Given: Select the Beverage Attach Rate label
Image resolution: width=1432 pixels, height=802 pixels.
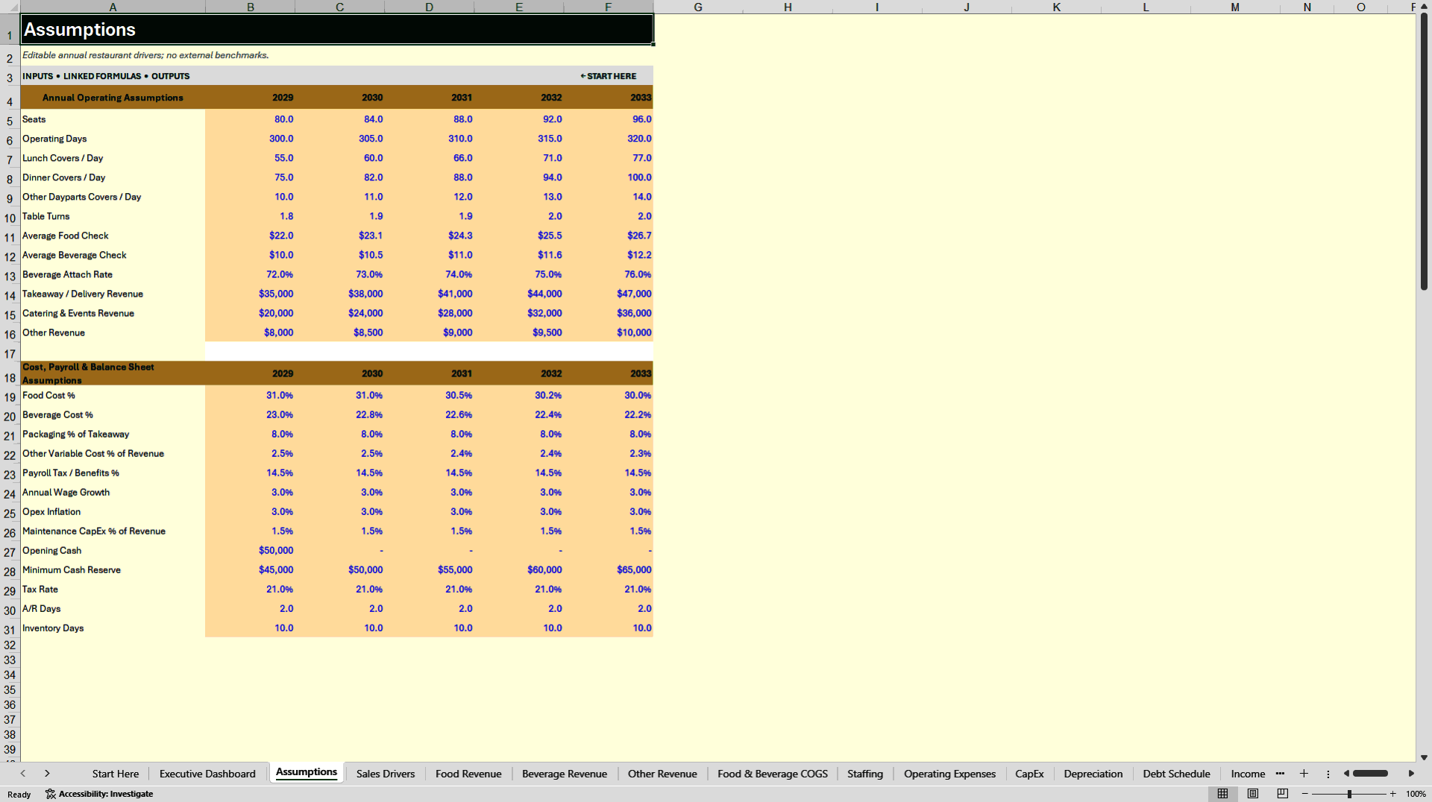Looking at the screenshot, I should coord(113,275).
